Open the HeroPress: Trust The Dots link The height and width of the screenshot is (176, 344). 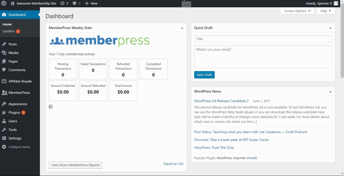[214, 148]
